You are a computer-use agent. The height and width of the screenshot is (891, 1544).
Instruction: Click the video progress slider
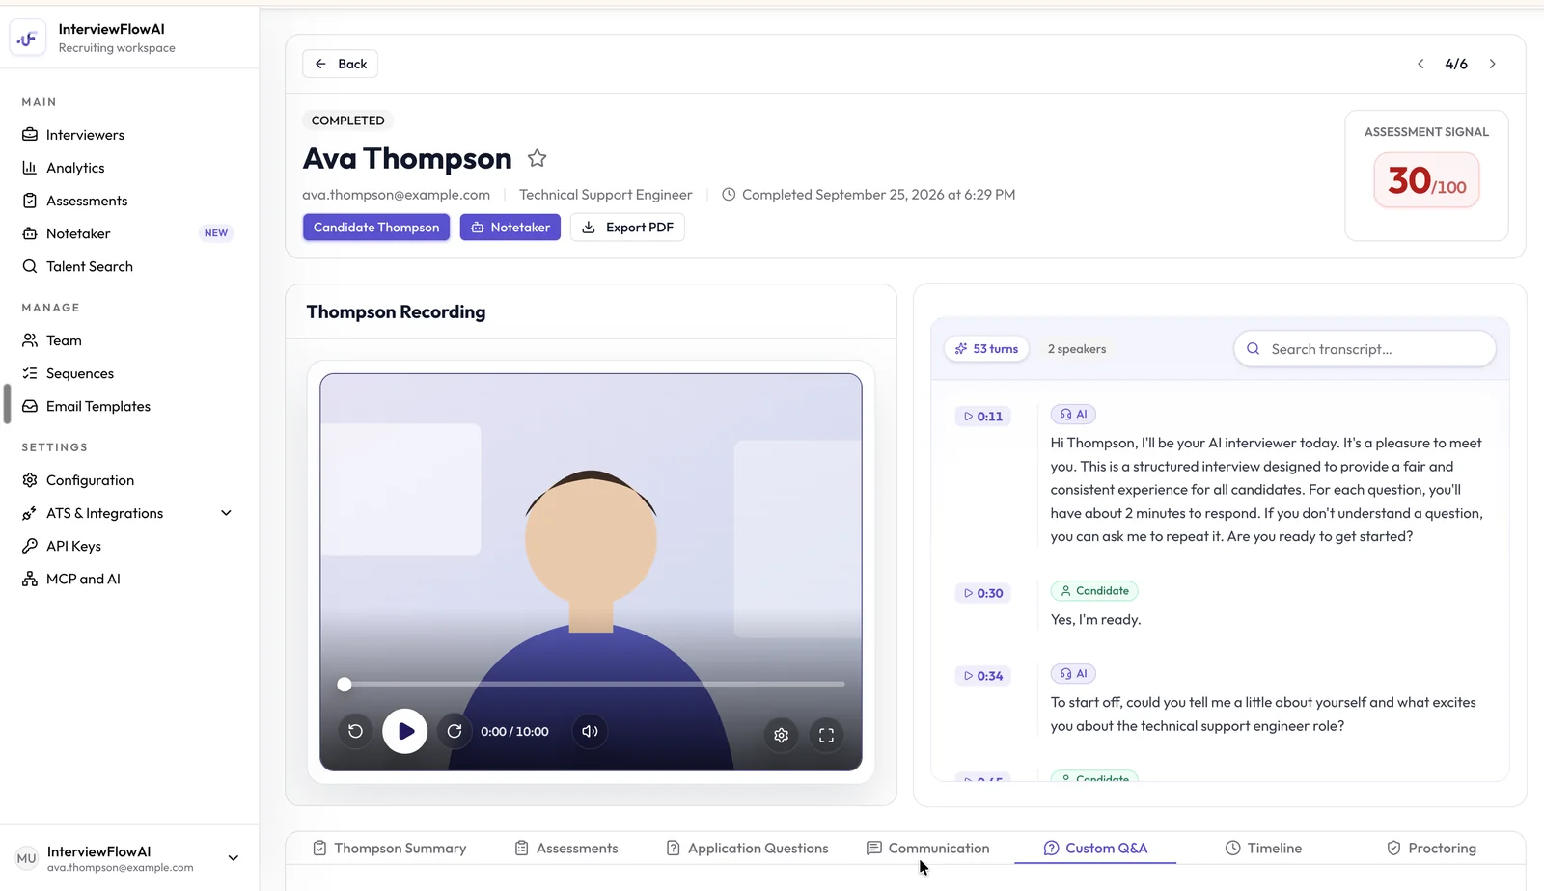click(591, 684)
